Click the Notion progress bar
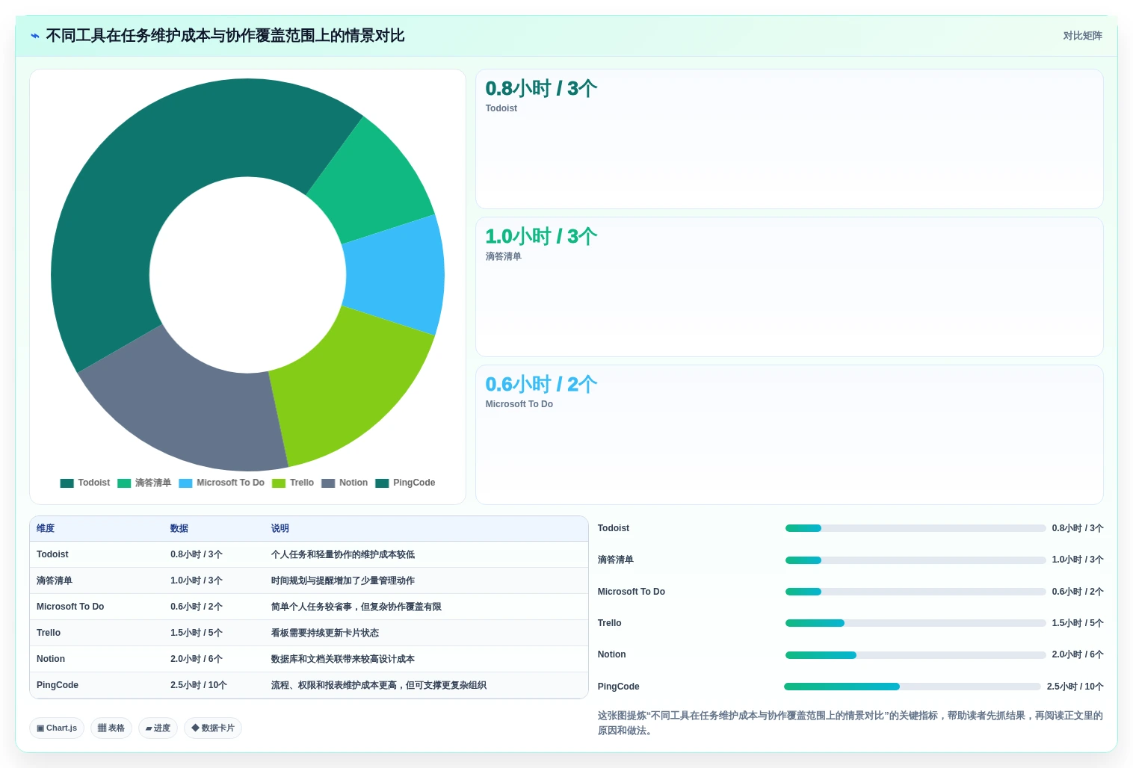This screenshot has height=768, width=1133. tap(916, 654)
